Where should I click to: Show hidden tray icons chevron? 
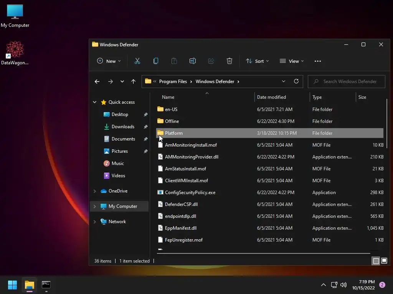(324, 285)
